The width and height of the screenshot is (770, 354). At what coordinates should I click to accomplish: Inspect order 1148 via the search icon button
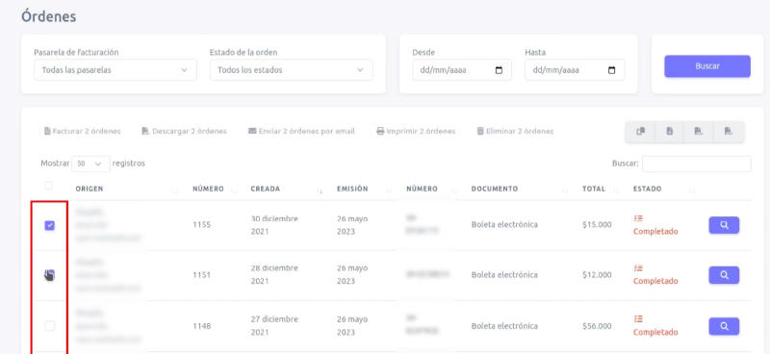tap(724, 326)
